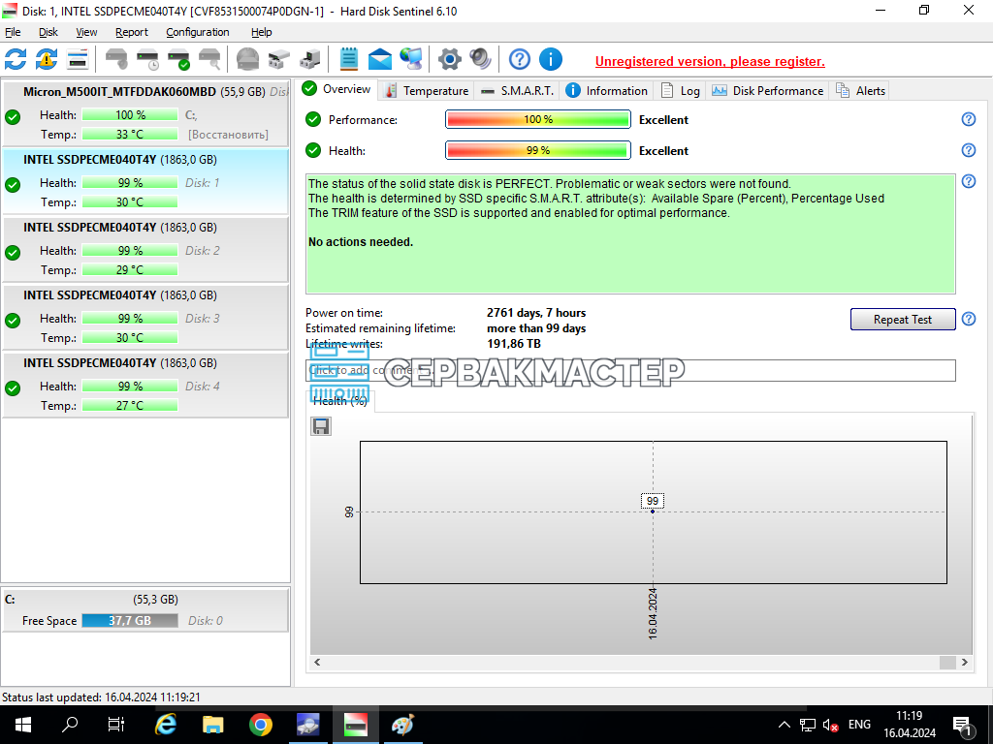Viewport: 993px width, 744px height.
Task: Open the Configuration menu
Action: (198, 32)
